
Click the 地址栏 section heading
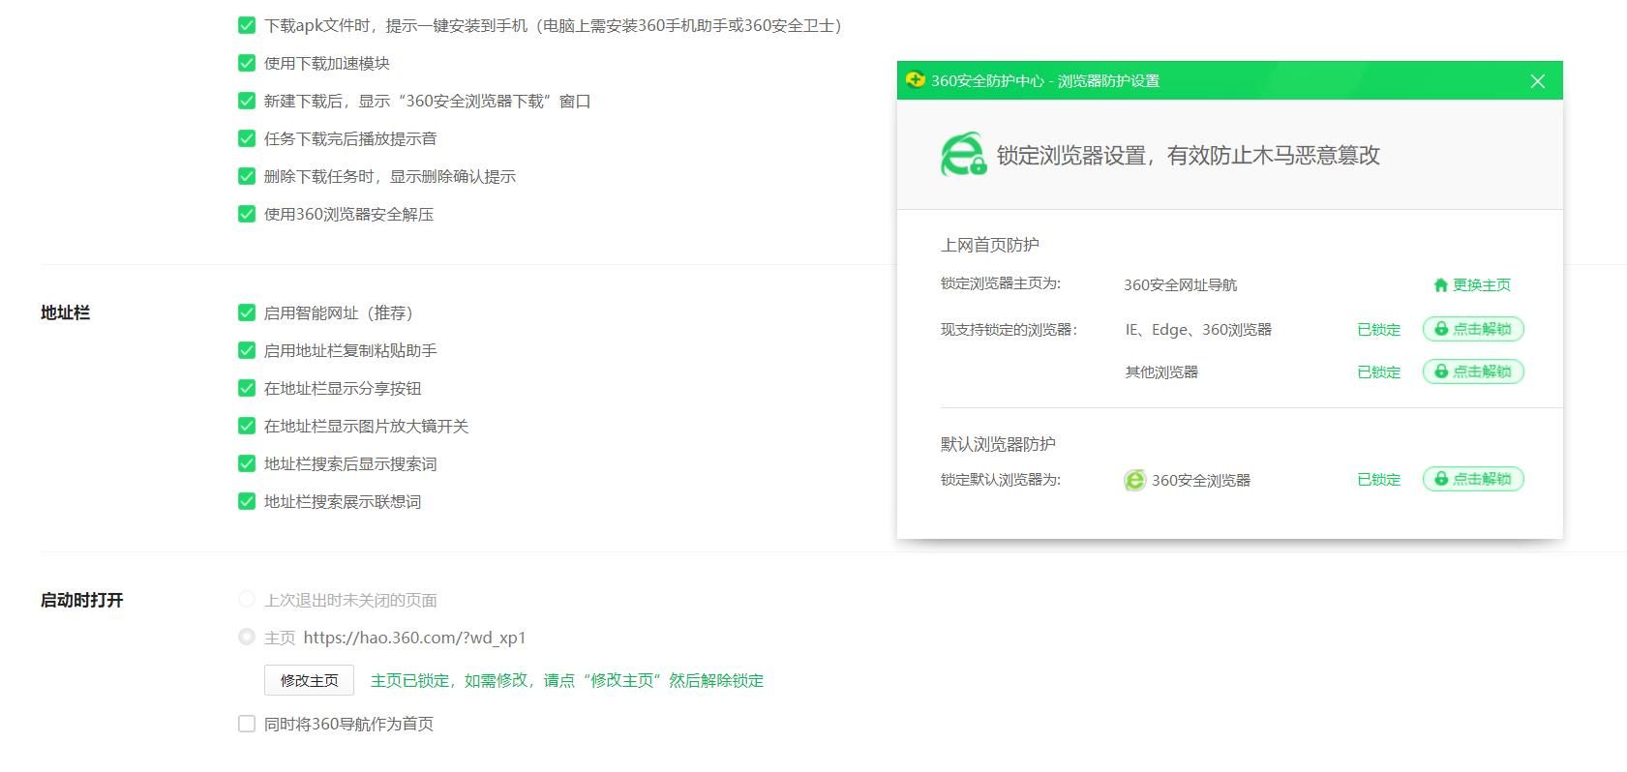pyautogui.click(x=65, y=312)
